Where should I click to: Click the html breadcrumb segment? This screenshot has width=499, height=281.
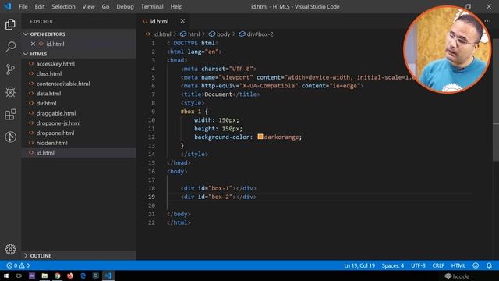190,34
